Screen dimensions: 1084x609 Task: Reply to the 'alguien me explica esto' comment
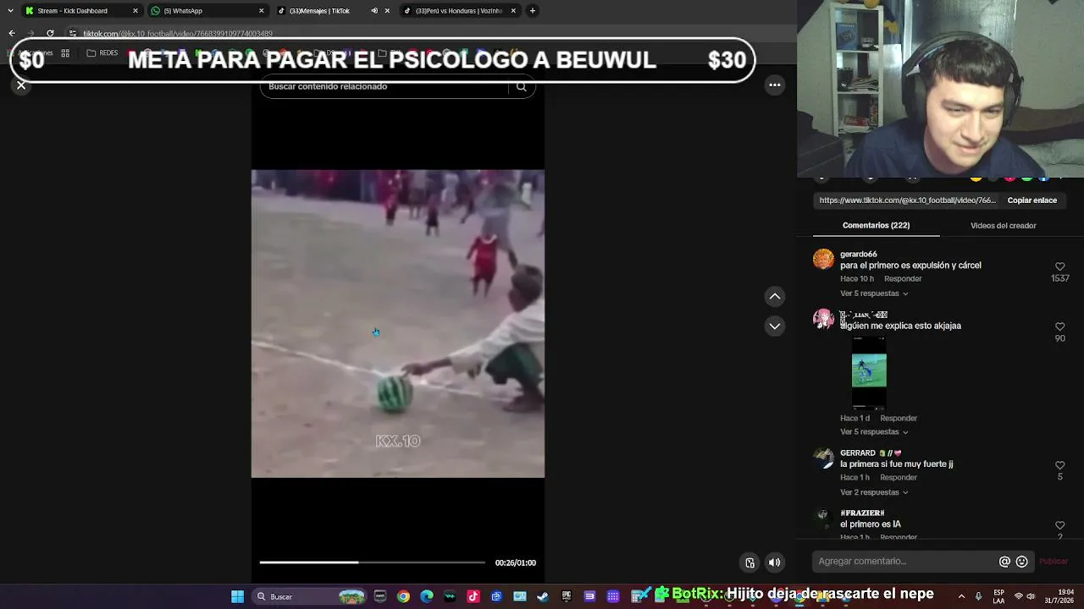coord(899,419)
